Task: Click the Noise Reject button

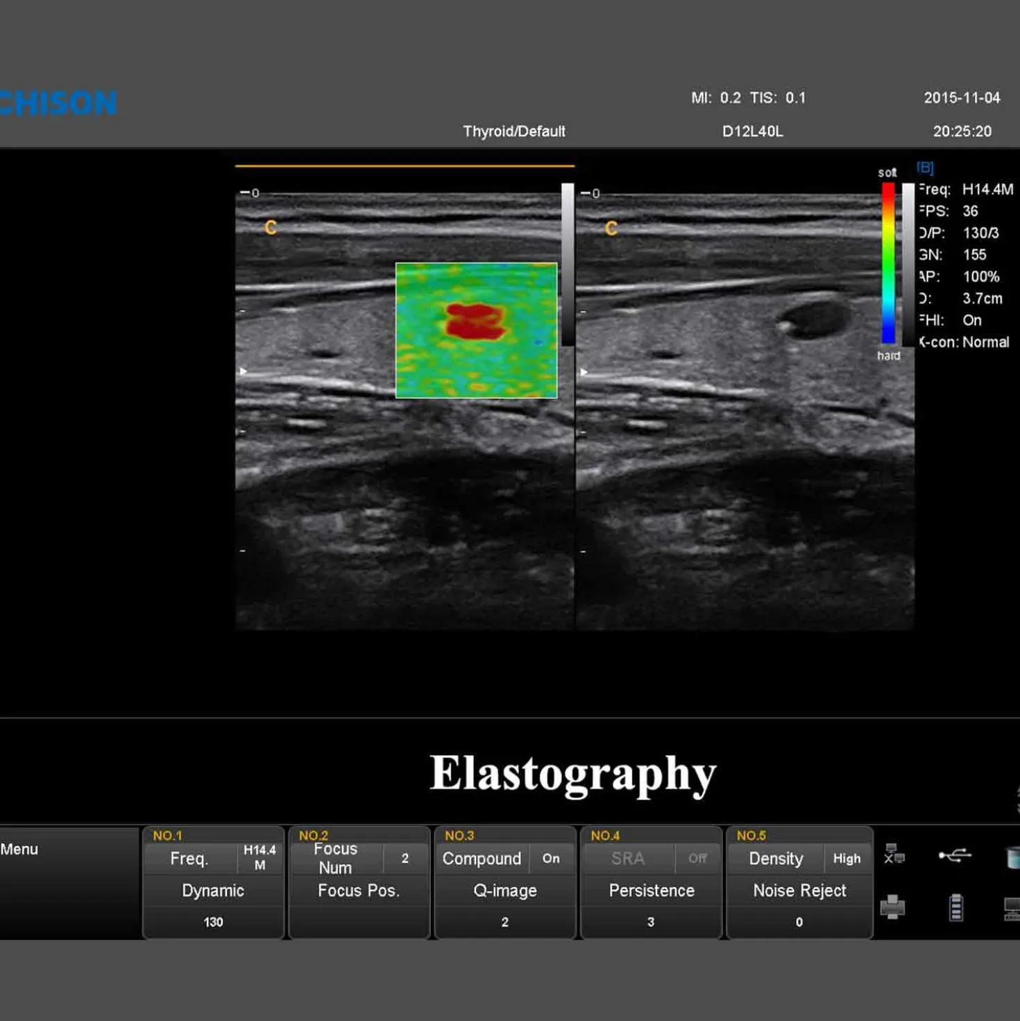Action: click(799, 891)
